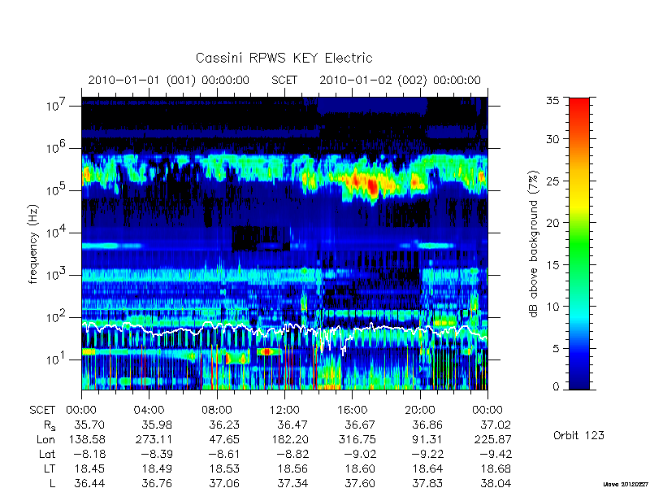Click the 'Lon' row label
The height and width of the screenshot is (488, 650).
coord(45,439)
